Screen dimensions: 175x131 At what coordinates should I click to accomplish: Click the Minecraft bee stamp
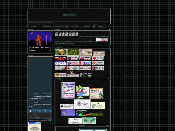pyautogui.click(x=61, y=52)
